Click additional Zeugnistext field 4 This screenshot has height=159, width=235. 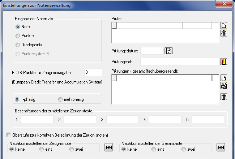165,120
